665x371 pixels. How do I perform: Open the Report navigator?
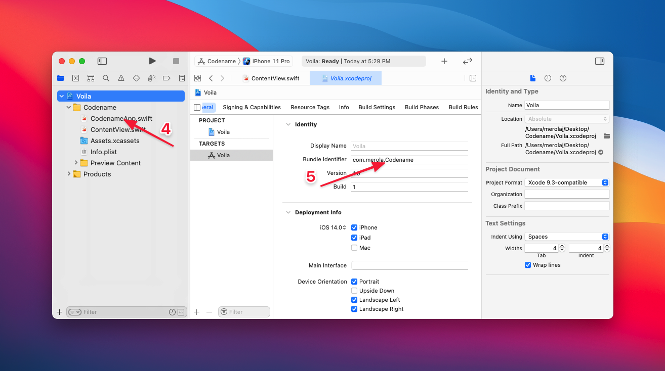coord(182,78)
